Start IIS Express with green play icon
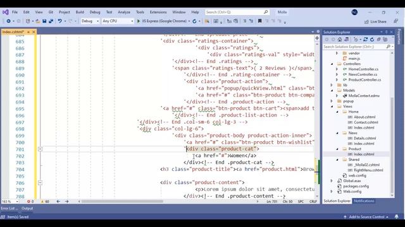 139,21
